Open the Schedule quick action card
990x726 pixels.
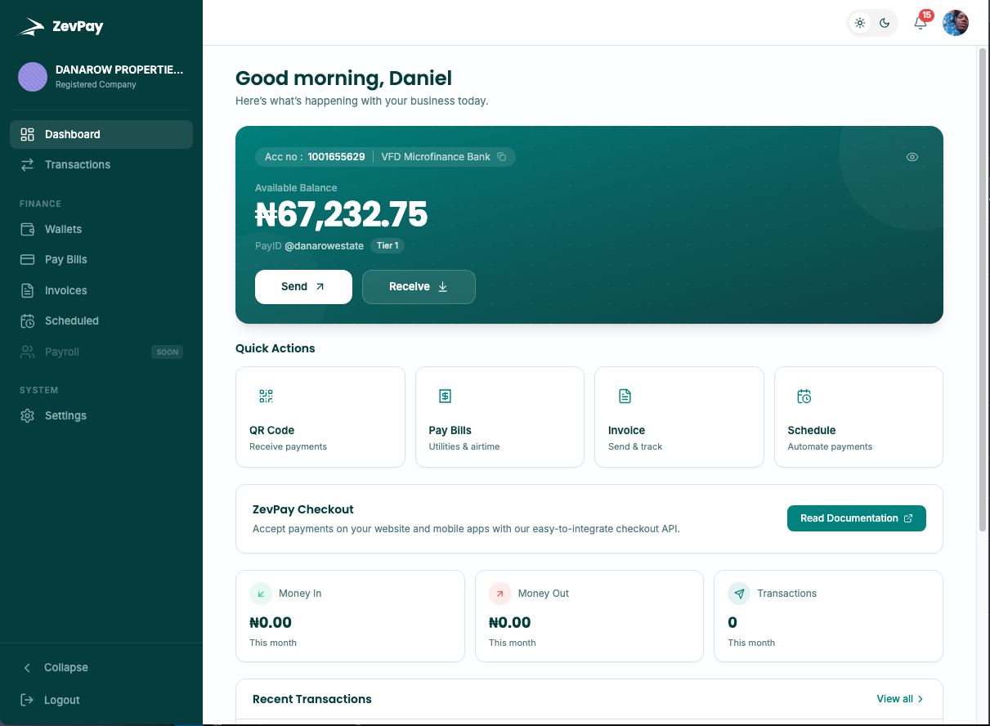[x=858, y=417]
